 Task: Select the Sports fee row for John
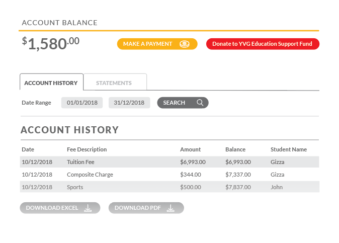[x=169, y=187]
